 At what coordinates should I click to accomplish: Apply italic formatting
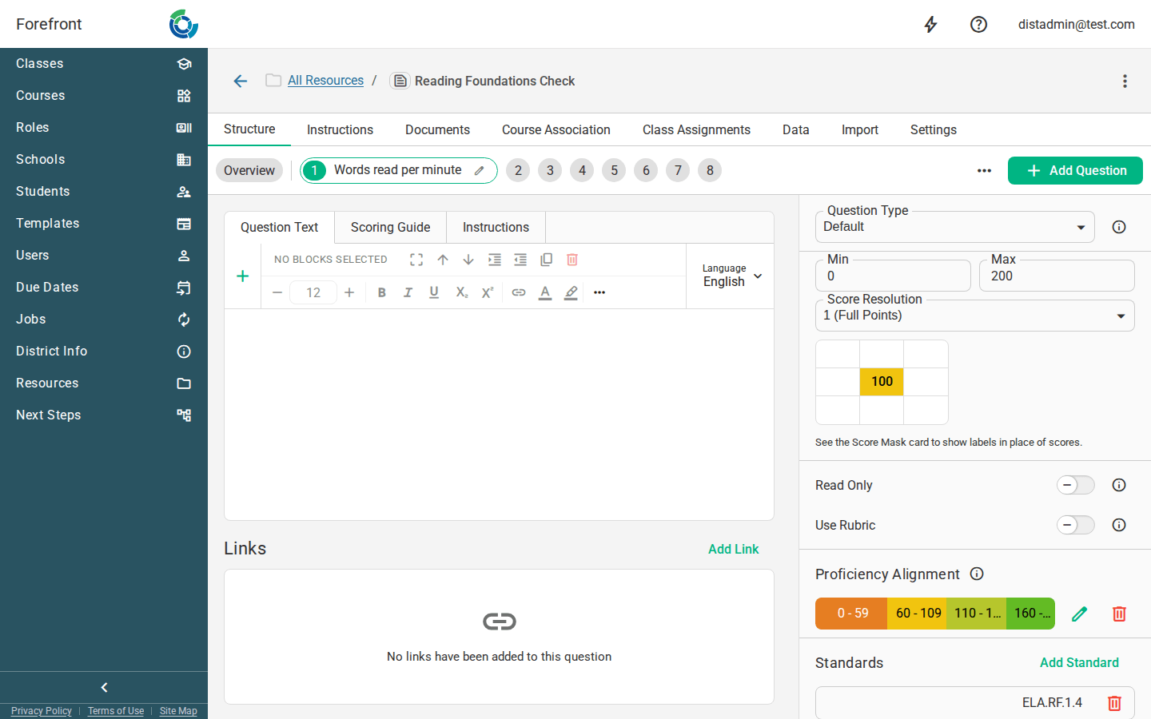click(408, 292)
